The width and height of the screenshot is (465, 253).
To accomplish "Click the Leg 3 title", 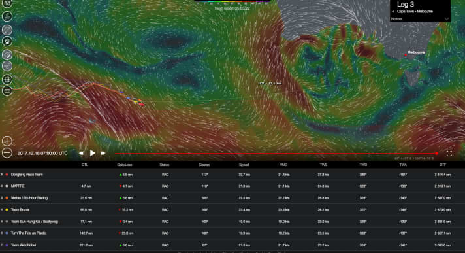I will [406, 5].
